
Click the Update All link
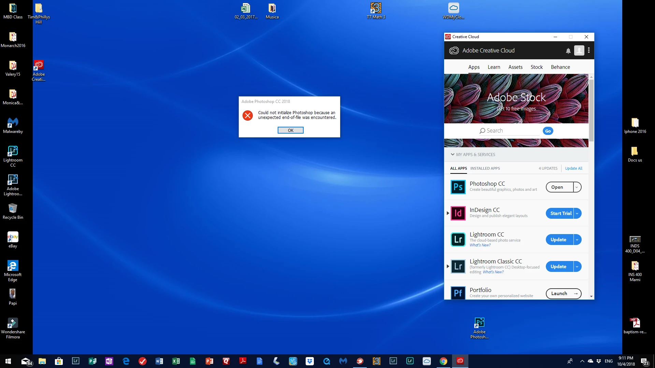[x=573, y=168]
